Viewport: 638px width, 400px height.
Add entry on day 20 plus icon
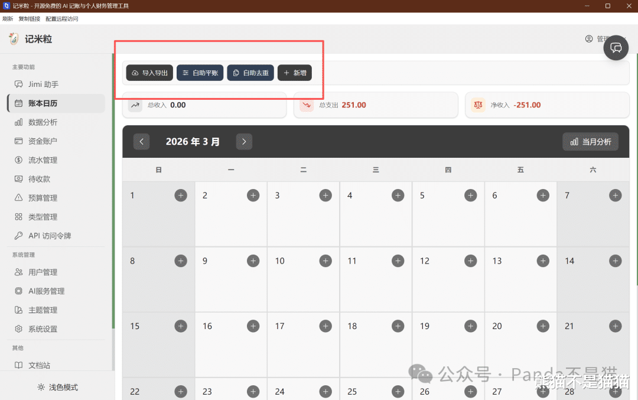pos(543,326)
